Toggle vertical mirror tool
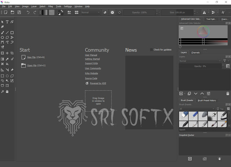Viewport: 231px width, 167px height. (213, 13)
